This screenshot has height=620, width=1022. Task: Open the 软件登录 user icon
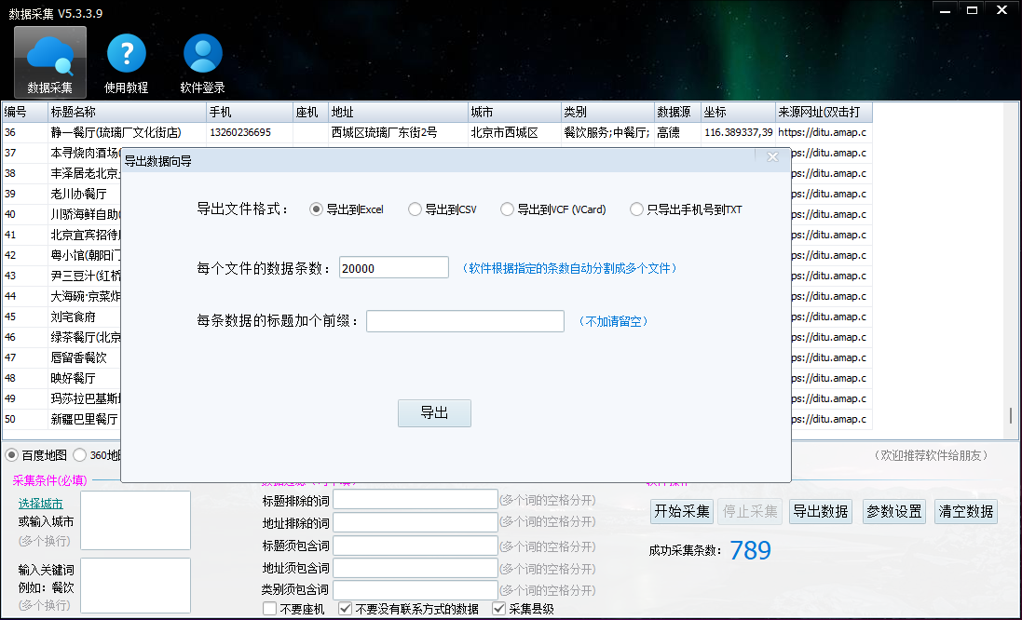(203, 61)
